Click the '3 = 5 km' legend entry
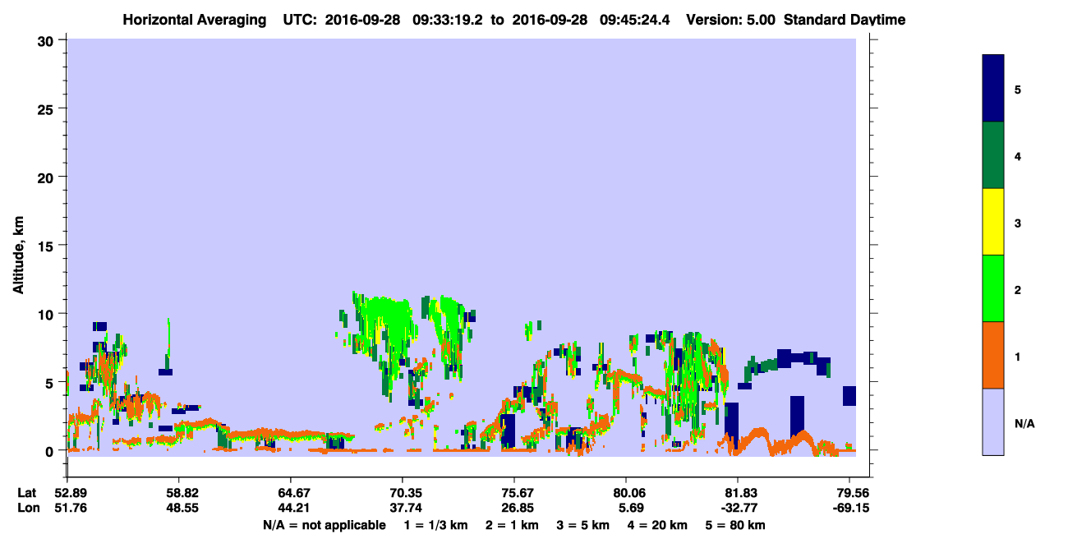 [583, 525]
